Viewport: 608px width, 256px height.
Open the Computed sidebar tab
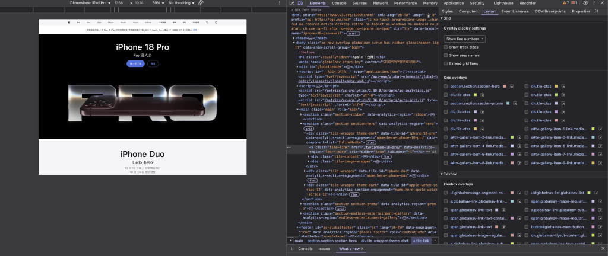(468, 11)
